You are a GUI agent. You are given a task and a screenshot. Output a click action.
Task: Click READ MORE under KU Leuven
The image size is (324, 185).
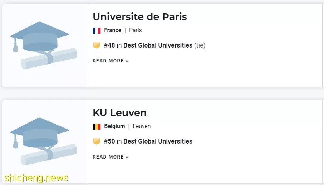click(x=111, y=157)
